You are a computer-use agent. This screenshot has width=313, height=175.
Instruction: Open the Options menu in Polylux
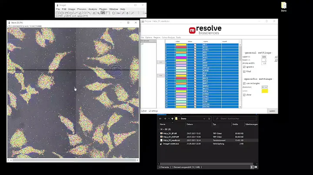pyautogui.click(x=149, y=37)
